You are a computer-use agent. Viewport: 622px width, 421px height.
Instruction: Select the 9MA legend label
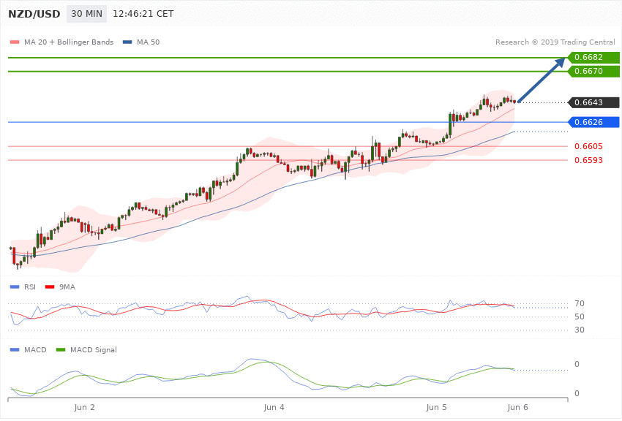[67, 287]
